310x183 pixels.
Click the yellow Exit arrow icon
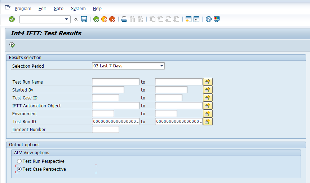[104, 19]
